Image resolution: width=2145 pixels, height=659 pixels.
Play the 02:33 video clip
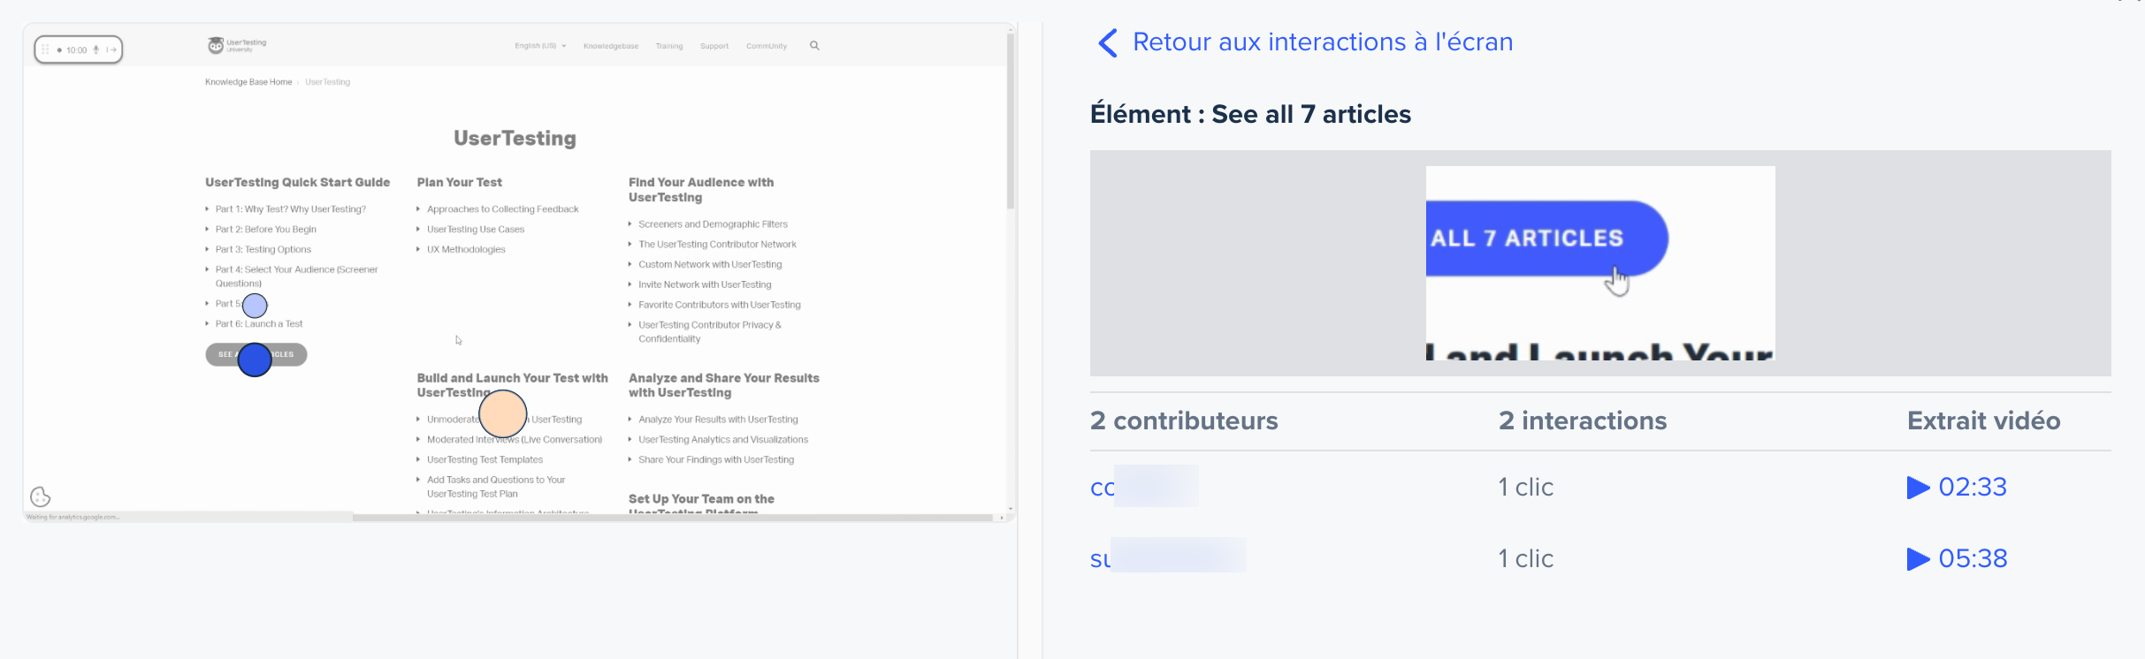[x=1957, y=487]
